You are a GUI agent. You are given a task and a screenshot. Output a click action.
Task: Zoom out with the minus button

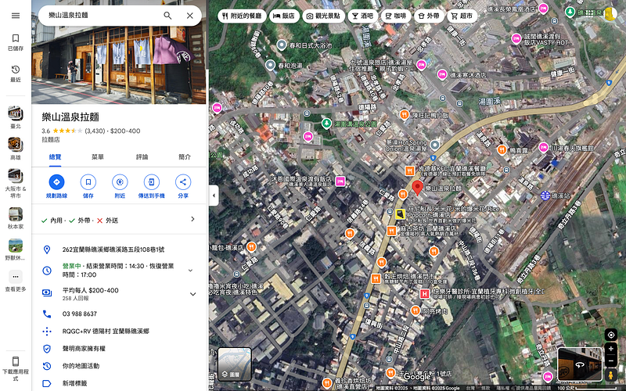tap(611, 361)
